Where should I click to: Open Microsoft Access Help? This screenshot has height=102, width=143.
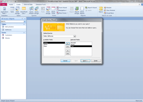pos(142,4)
